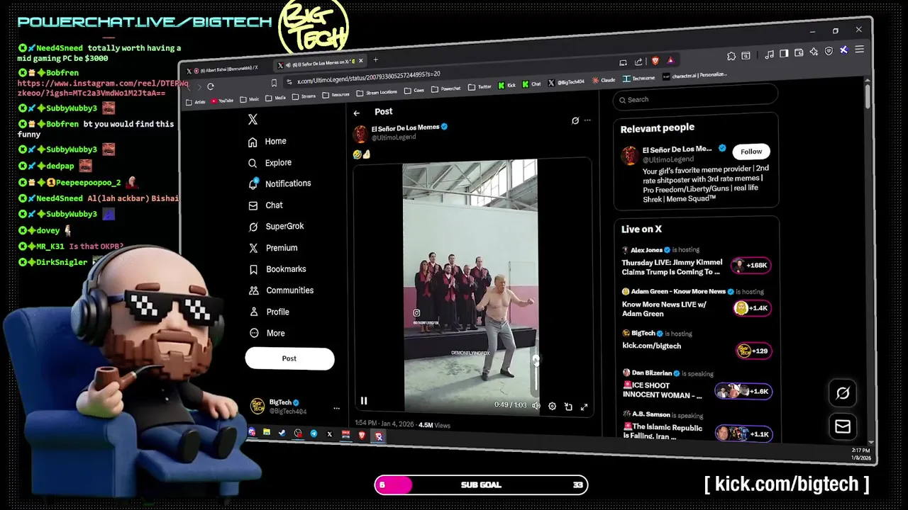908x510 pixels.
Task: Pause the playing video
Action: [x=364, y=401]
